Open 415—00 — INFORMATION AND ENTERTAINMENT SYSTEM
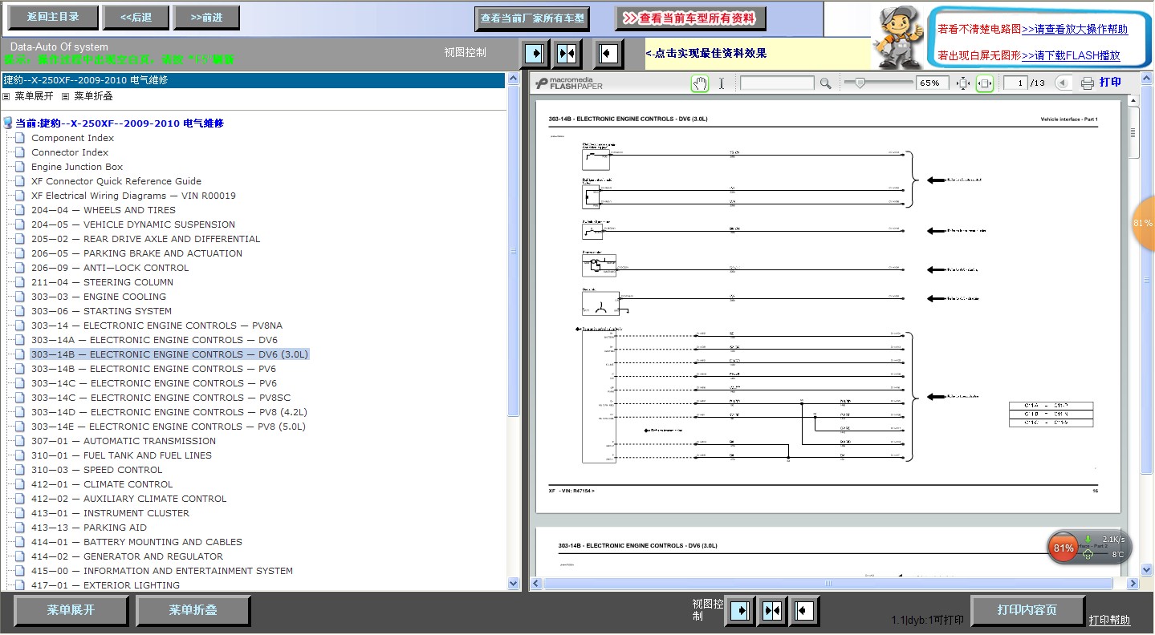1155x635 pixels. [162, 571]
